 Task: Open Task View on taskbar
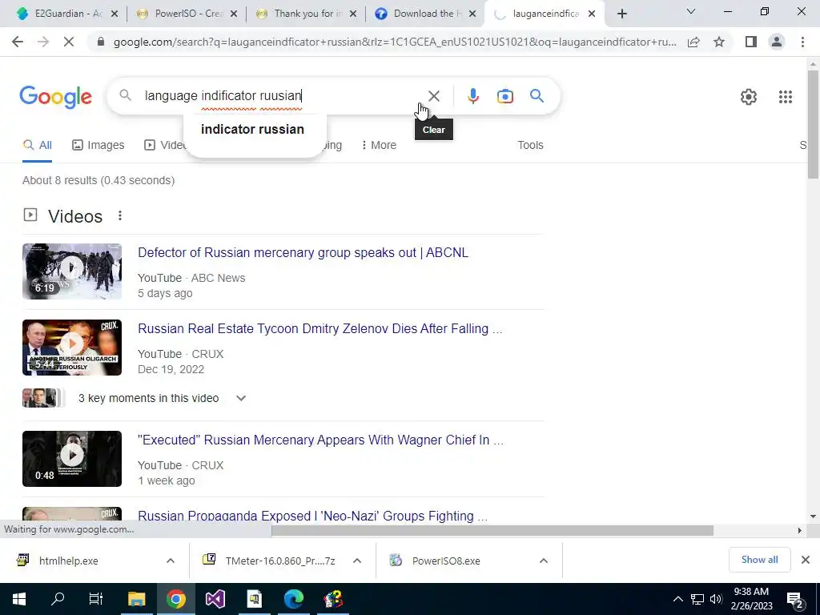(x=96, y=599)
